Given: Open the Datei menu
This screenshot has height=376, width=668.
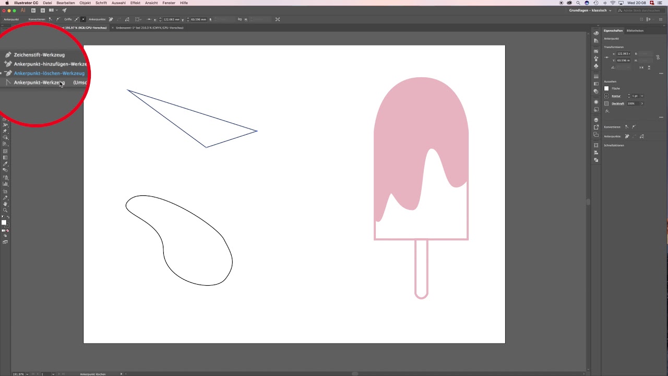Looking at the screenshot, I should [x=47, y=3].
